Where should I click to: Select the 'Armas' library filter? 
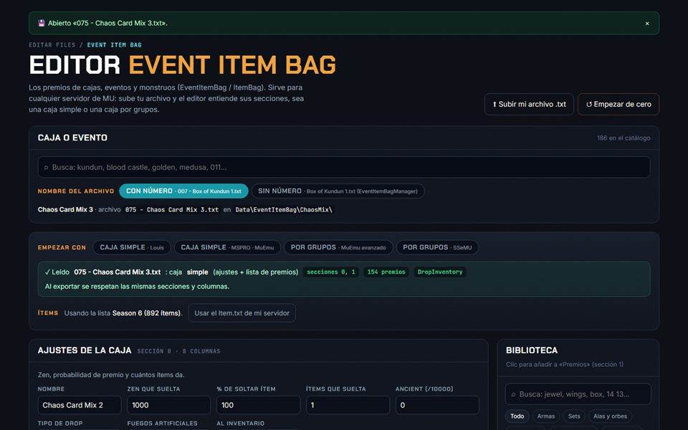tap(546, 416)
